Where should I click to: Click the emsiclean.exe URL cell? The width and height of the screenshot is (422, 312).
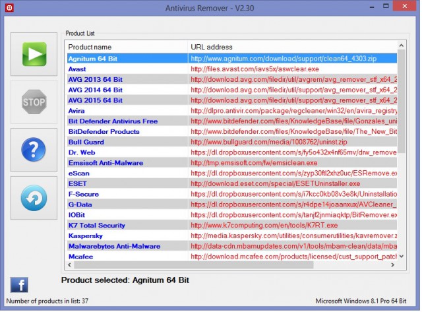(x=254, y=163)
